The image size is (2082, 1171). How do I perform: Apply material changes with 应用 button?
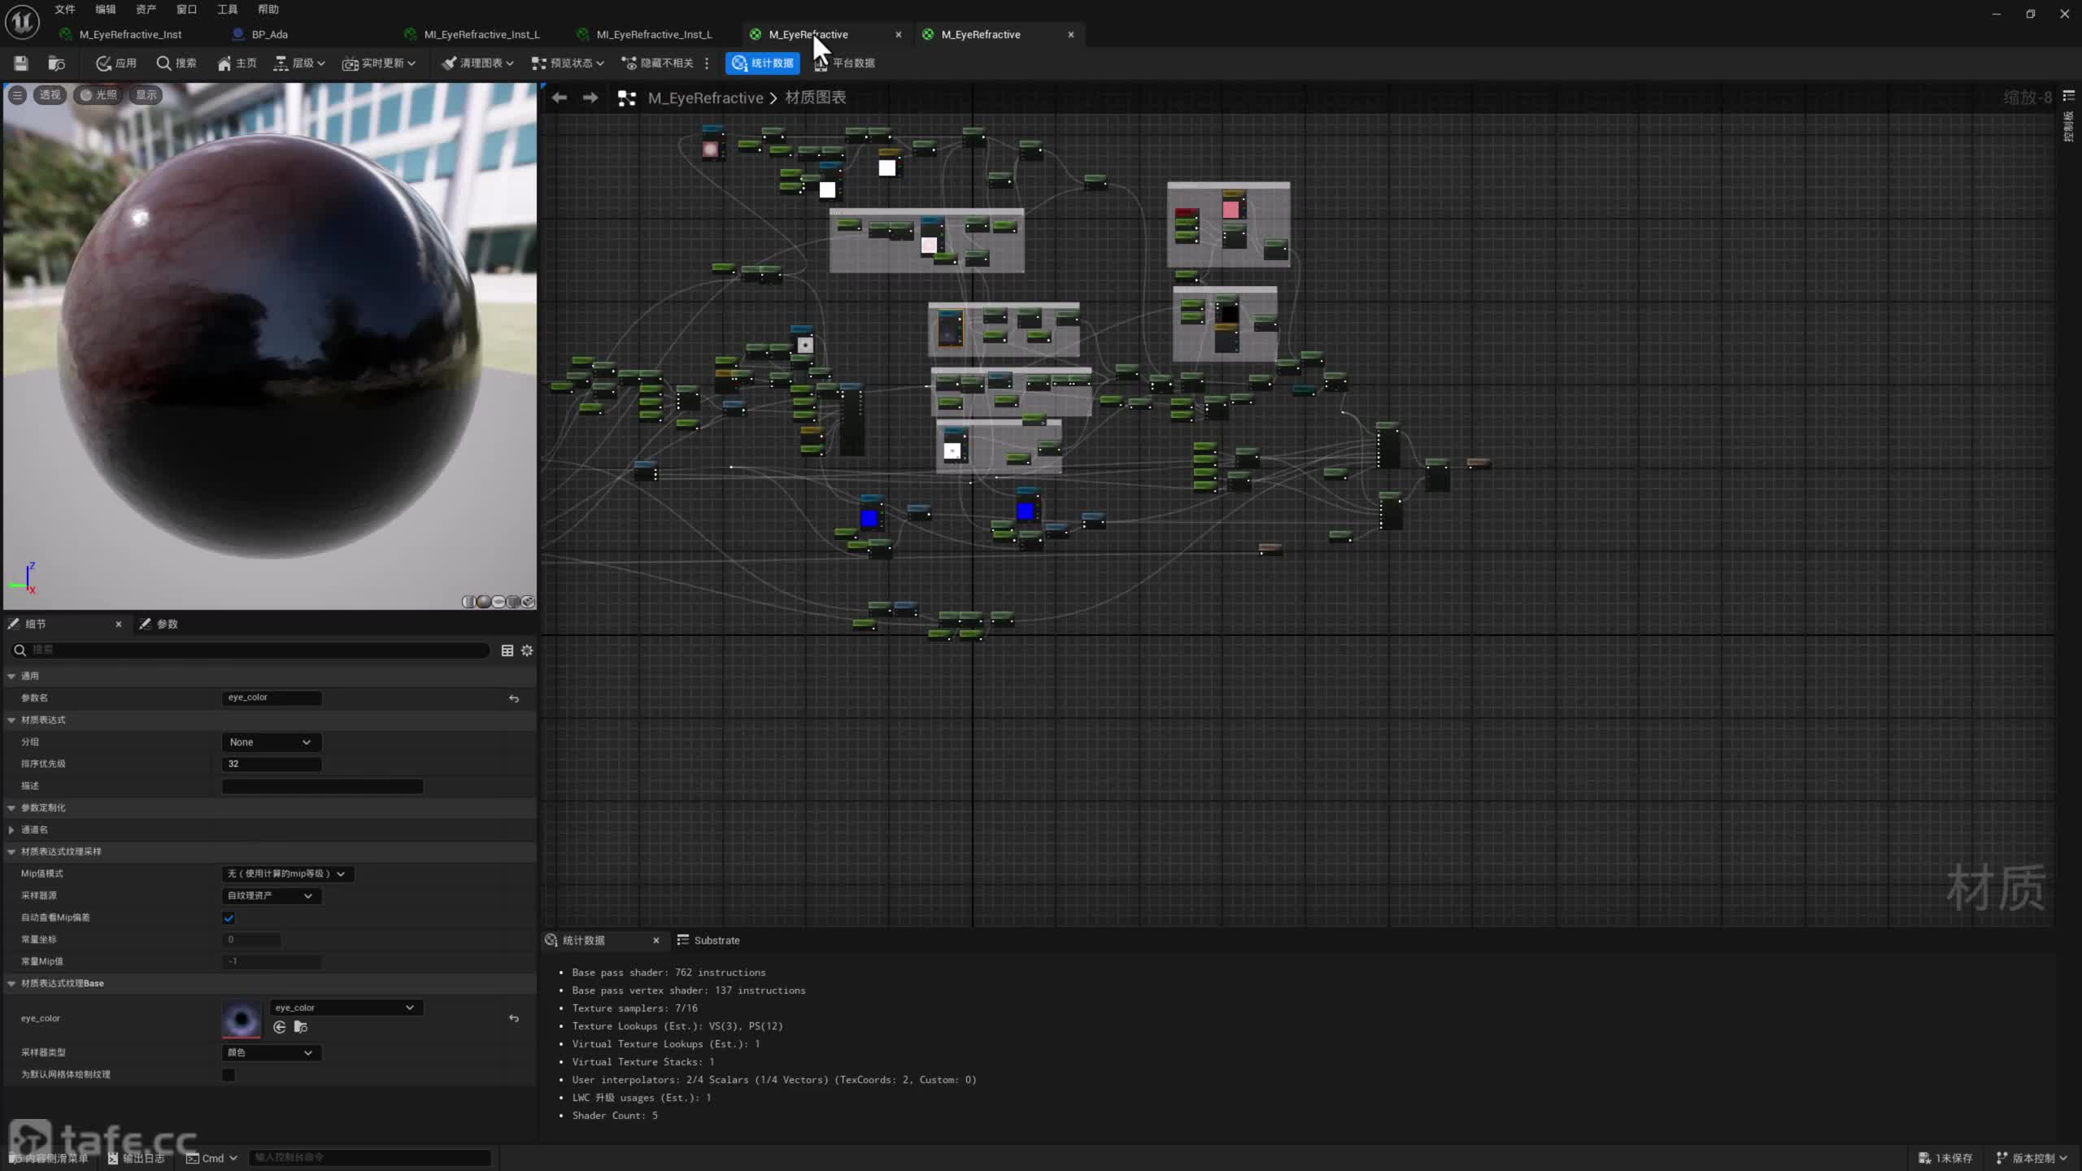point(115,63)
